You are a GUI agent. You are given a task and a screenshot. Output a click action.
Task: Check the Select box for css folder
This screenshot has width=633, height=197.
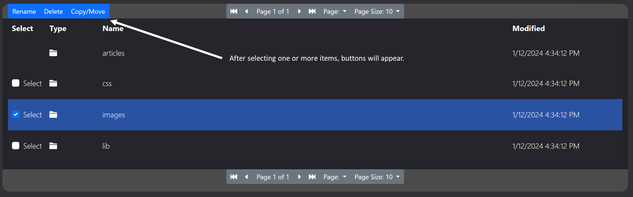click(x=16, y=83)
